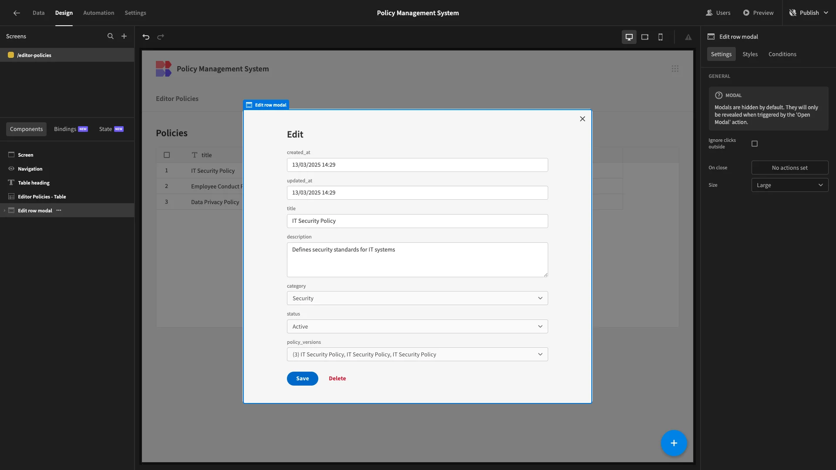Click the Preview button

coord(758,13)
